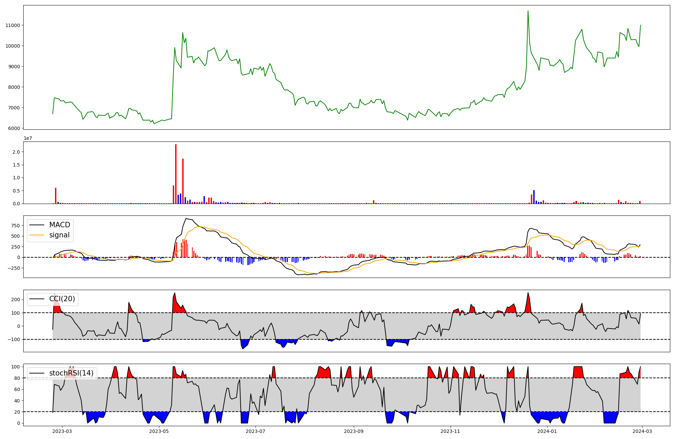Click the CCI(20) legend entry
This screenshot has height=439, width=675.
[62, 299]
